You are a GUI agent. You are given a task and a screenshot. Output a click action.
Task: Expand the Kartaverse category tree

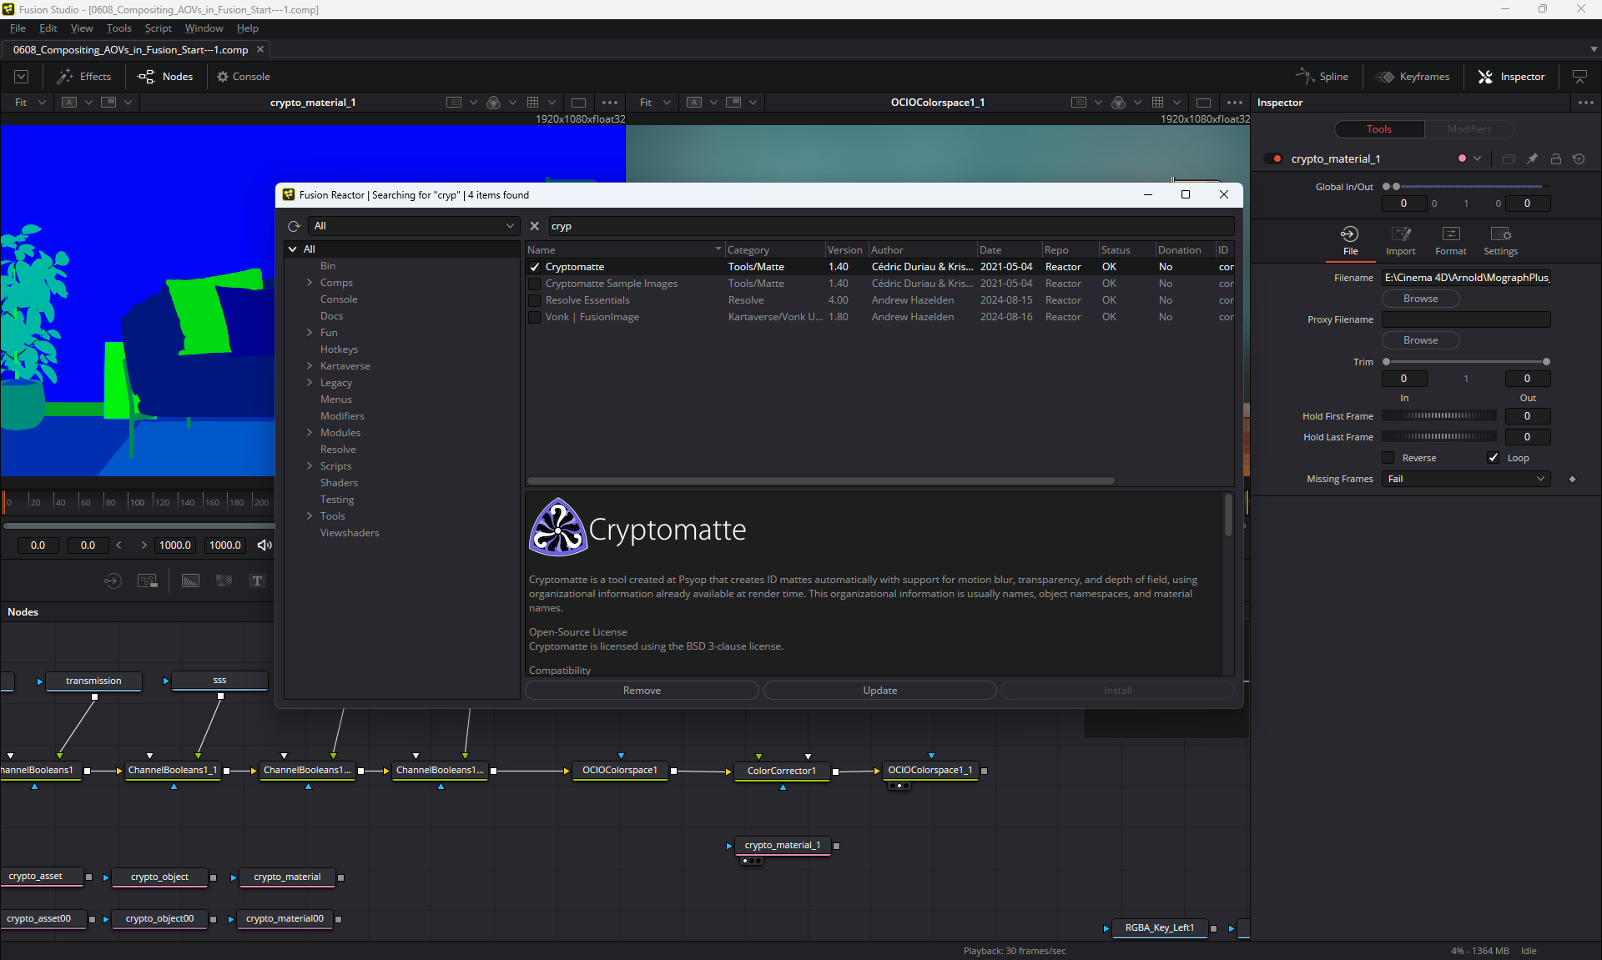[310, 366]
